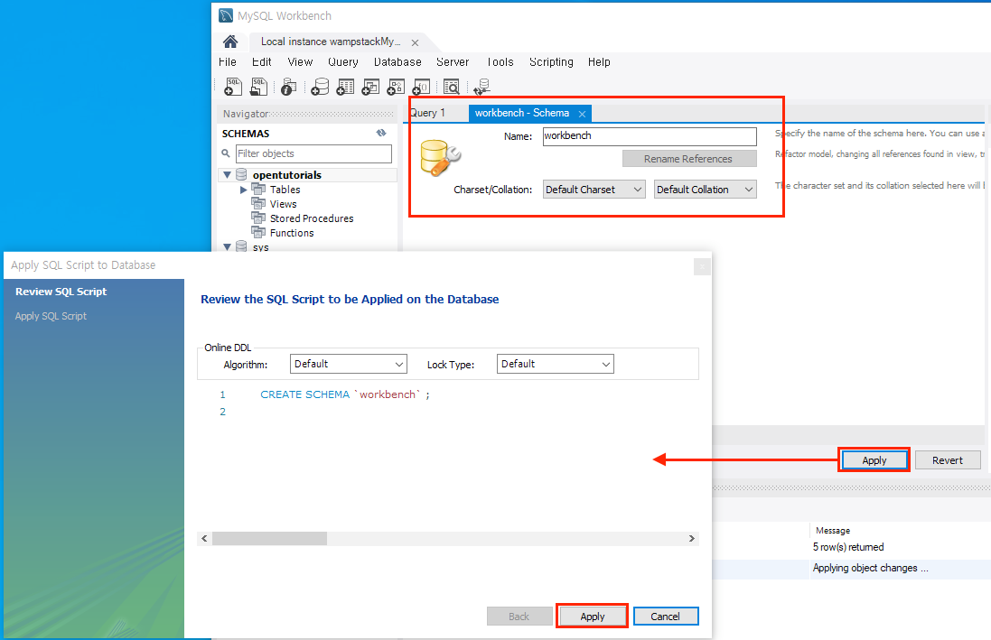Select the Local instance wampstackMy... tab
The height and width of the screenshot is (640, 991).
point(331,42)
